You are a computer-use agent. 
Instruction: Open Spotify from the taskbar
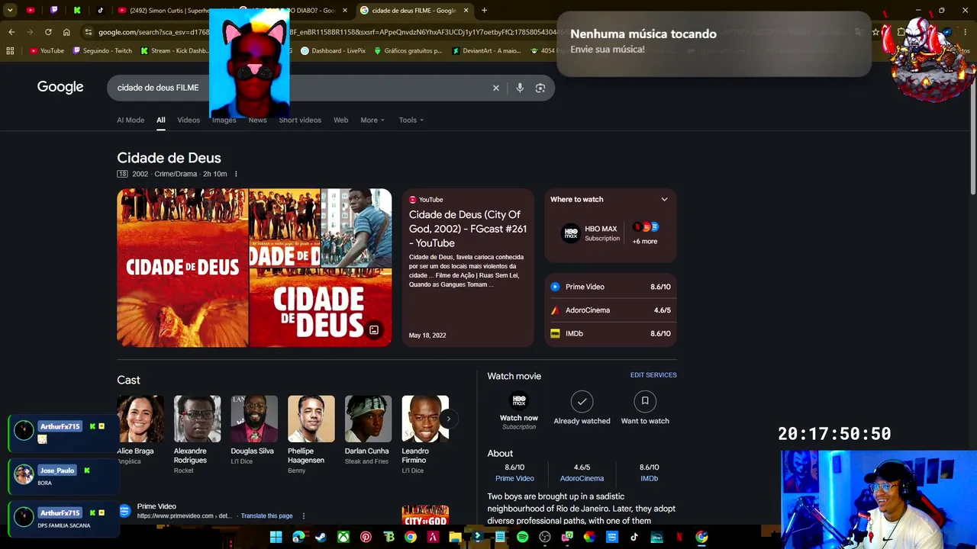(522, 537)
